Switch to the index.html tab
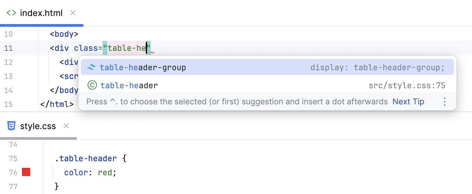Image resolution: width=472 pixels, height=194 pixels. coord(41,13)
